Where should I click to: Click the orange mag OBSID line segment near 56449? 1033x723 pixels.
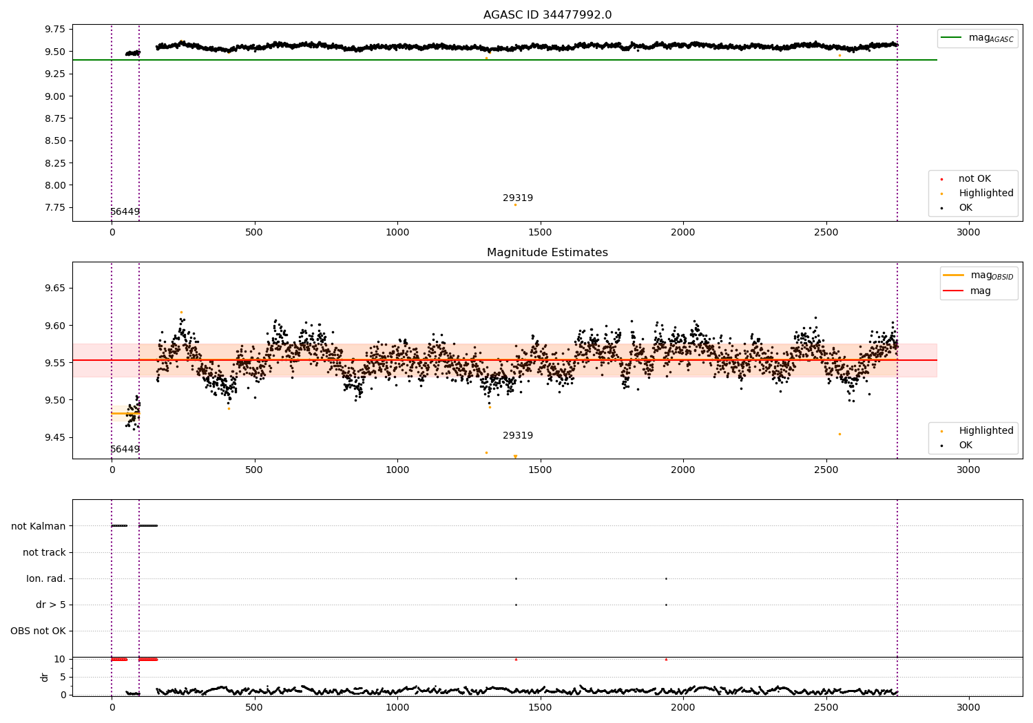point(125,413)
